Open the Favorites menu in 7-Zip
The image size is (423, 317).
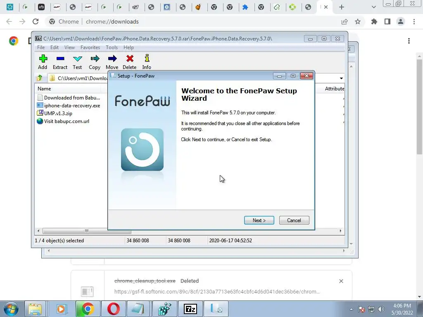click(90, 47)
